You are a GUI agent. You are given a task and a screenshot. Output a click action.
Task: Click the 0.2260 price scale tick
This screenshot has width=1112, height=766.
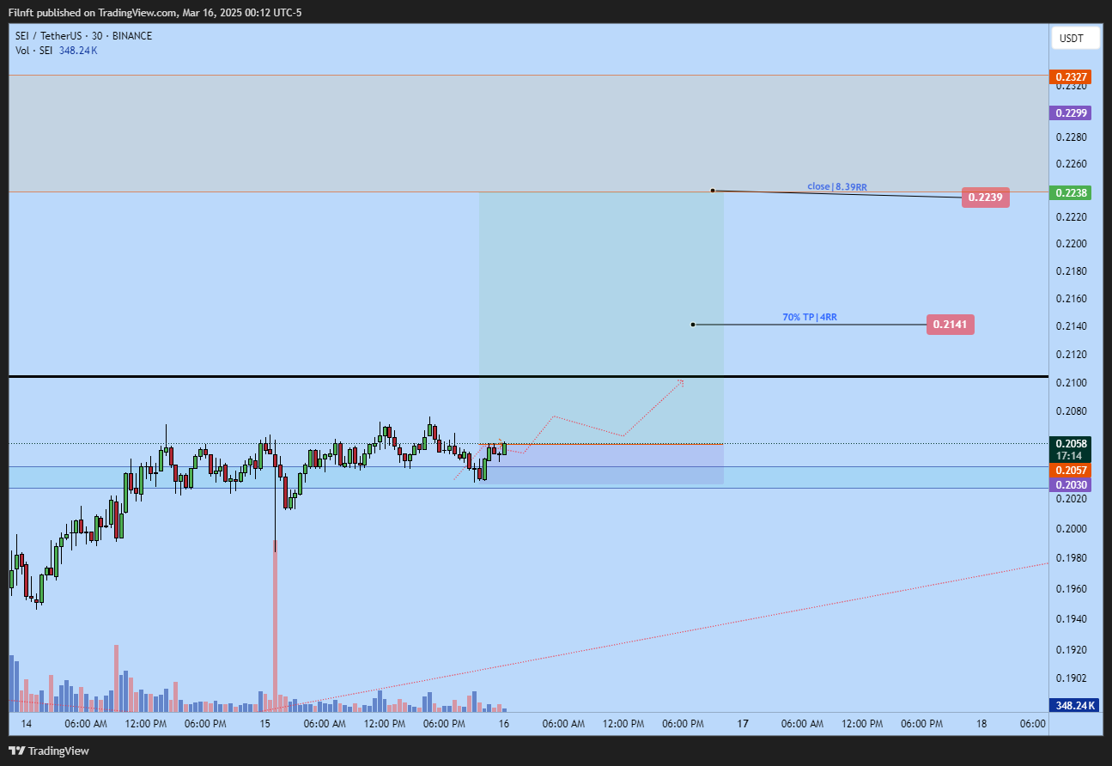point(1071,164)
